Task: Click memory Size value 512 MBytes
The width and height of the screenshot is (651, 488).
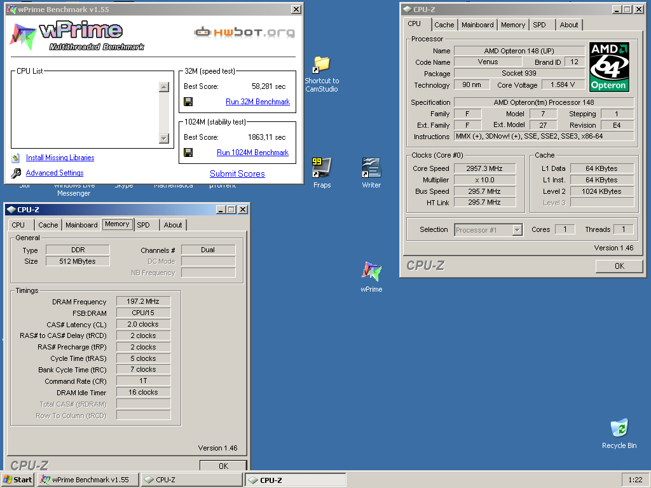Action: (x=78, y=261)
